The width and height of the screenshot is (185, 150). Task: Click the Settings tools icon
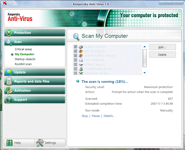click(x=40, y=143)
